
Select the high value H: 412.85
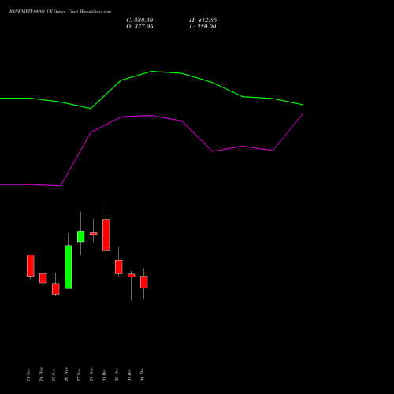point(203,20)
